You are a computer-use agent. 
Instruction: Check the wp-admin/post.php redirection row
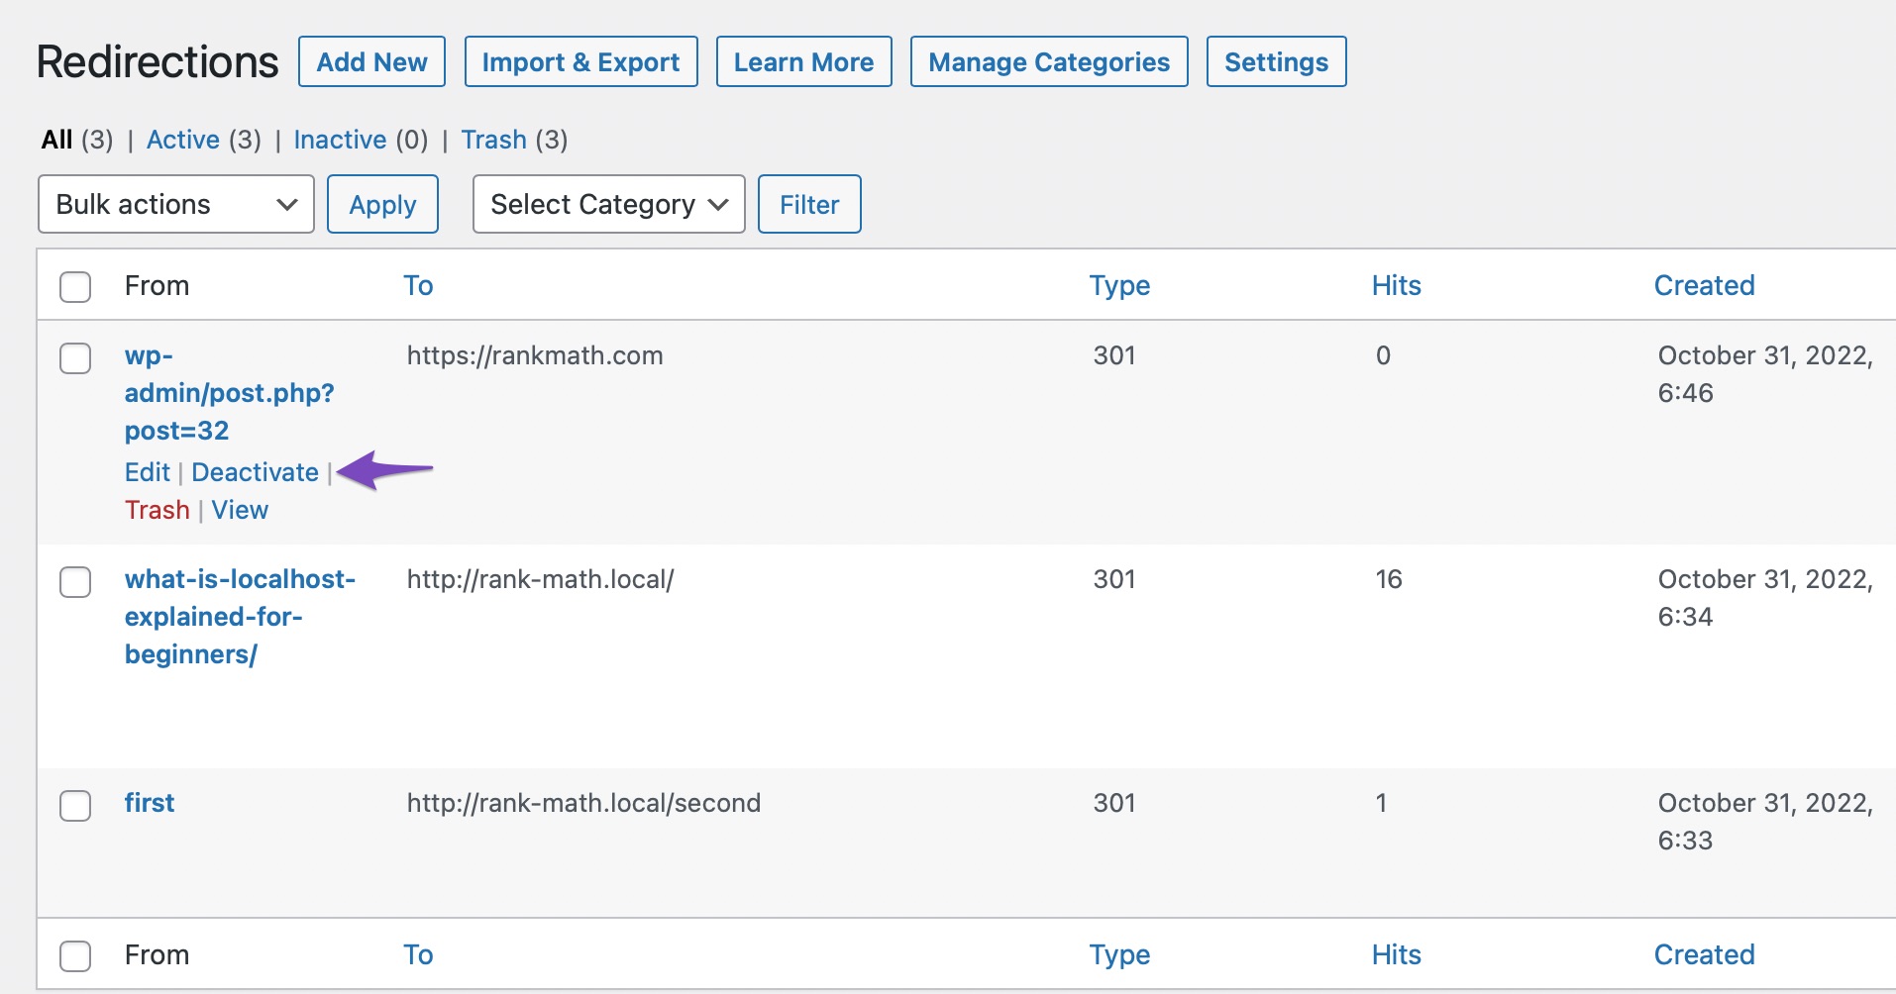tap(75, 357)
